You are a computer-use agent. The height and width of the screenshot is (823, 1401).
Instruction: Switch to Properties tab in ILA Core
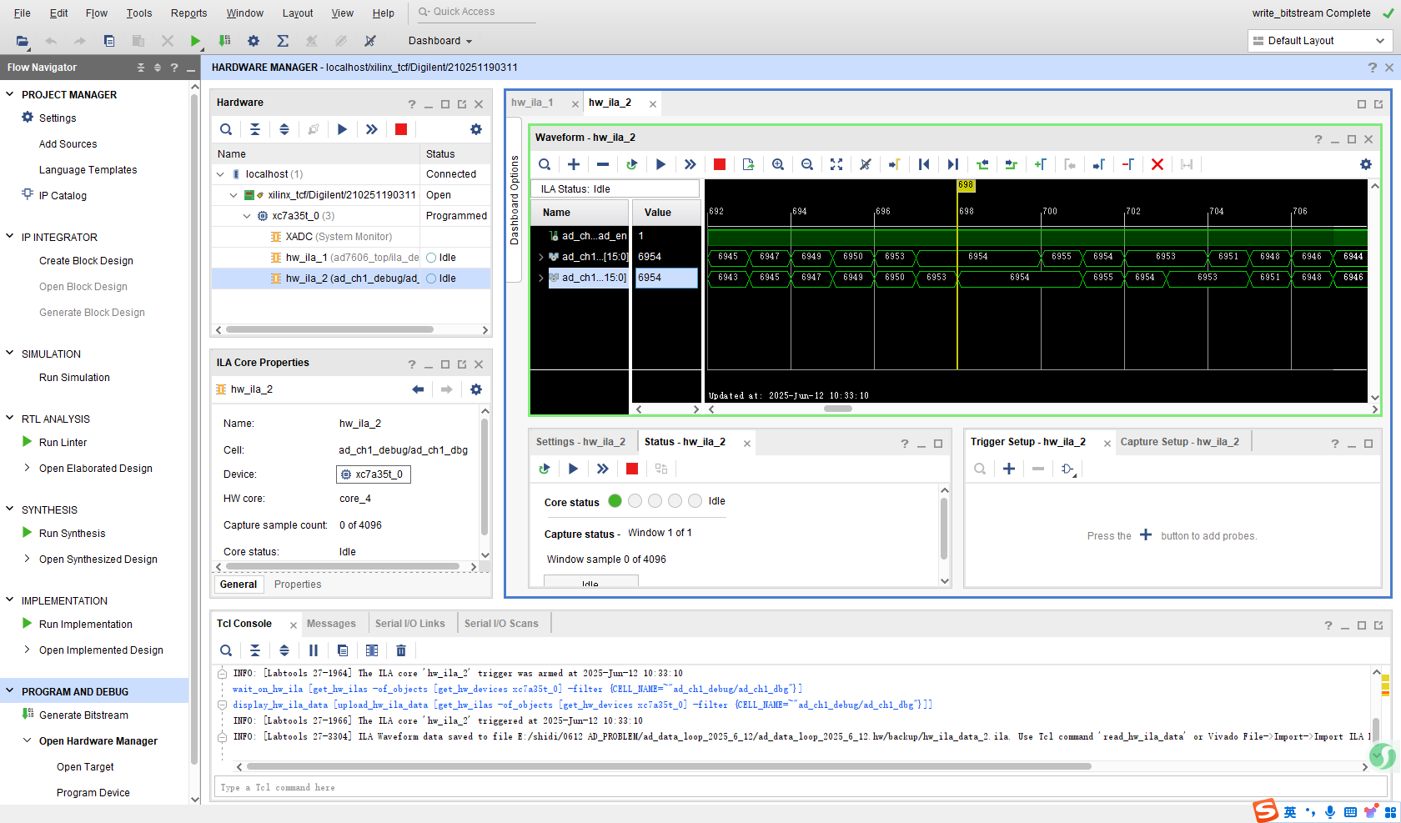tap(298, 585)
